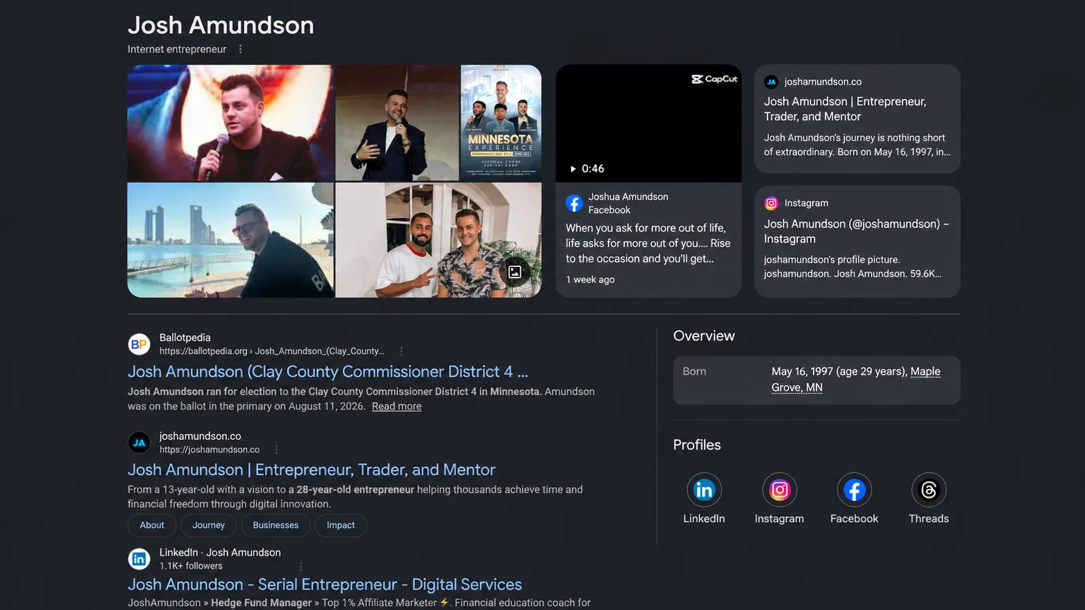Open the joshamundson.co card title in top panel
The width and height of the screenshot is (1085, 610).
(845, 108)
